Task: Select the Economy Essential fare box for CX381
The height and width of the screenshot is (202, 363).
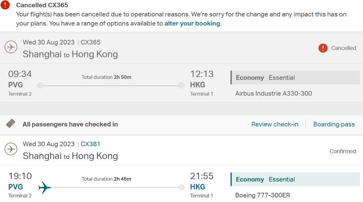Action: pos(295,179)
